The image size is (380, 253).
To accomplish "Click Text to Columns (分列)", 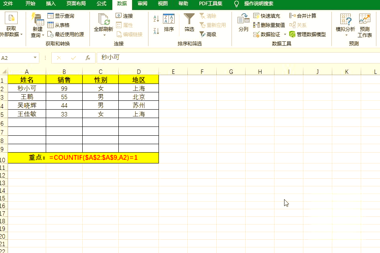I will pos(243,22).
